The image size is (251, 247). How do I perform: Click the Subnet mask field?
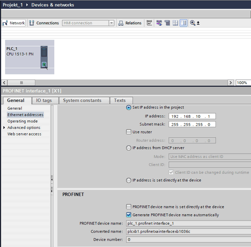click(x=192, y=125)
